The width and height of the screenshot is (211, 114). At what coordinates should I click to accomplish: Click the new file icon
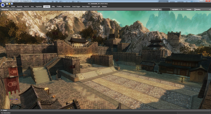7,4
